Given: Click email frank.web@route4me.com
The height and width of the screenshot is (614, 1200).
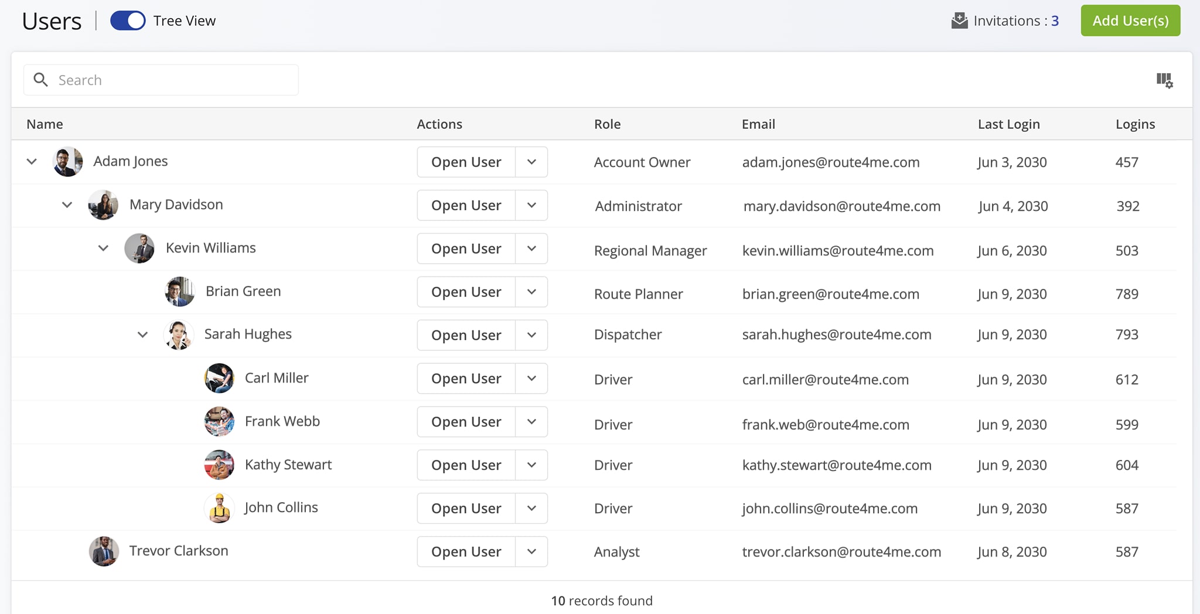Looking at the screenshot, I should tap(826, 425).
